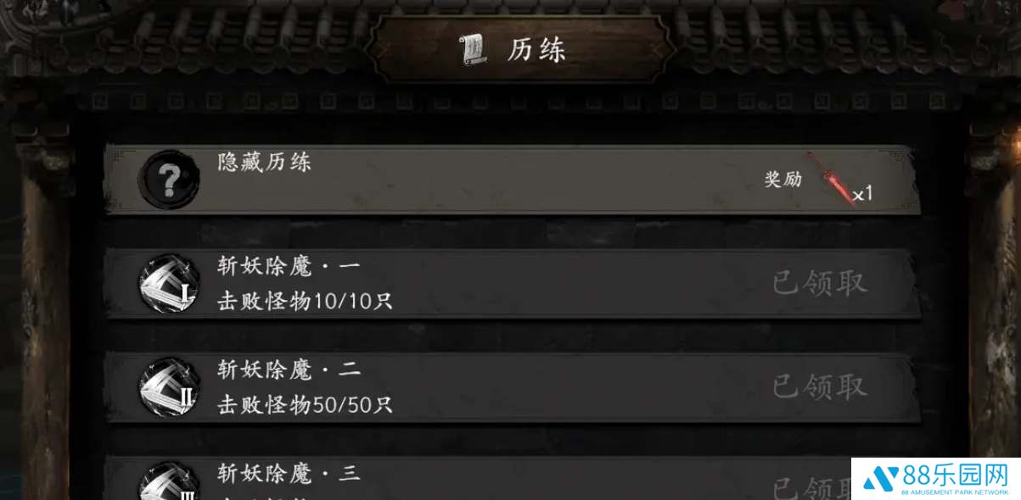
Task: Open the 88乐园网 watermark text link
Action: point(954,475)
